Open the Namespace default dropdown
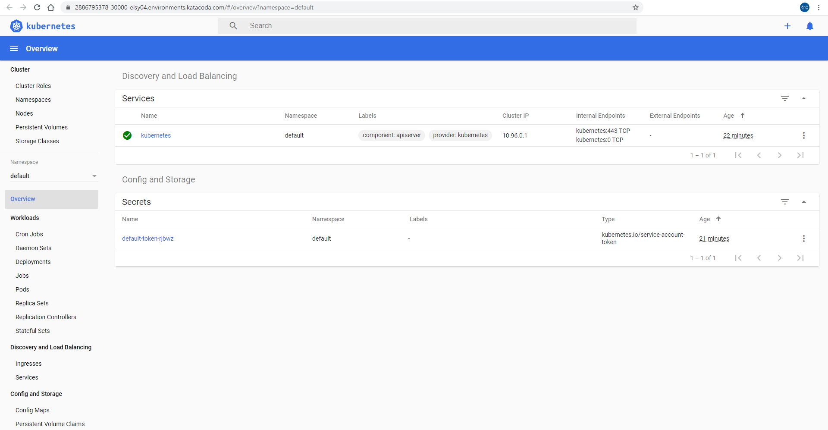Screen dimensions: 828x430 click(53, 176)
